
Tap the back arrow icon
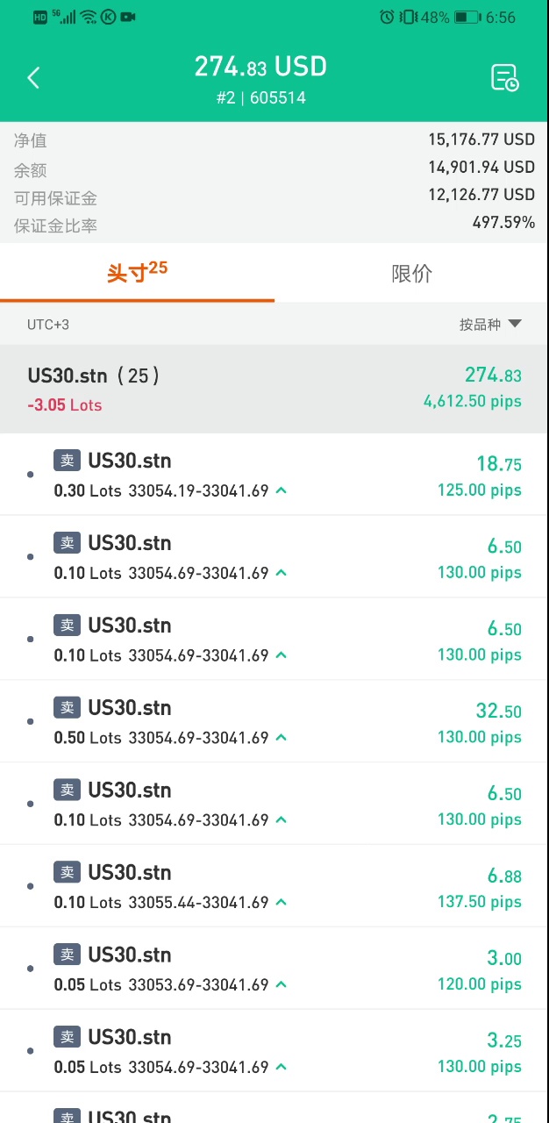pos(33,78)
